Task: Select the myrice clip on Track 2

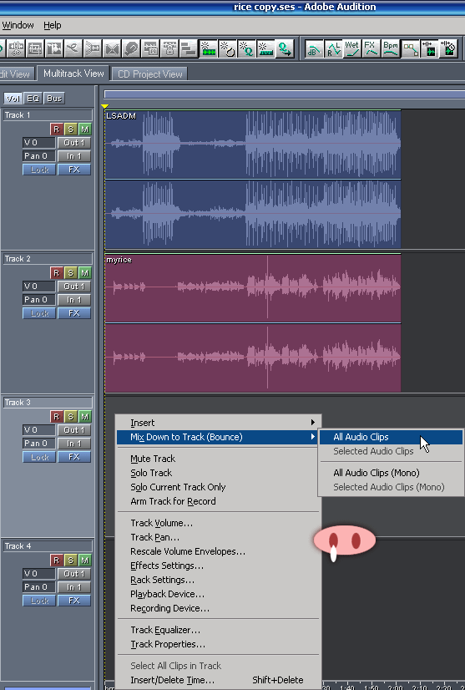Action: click(252, 322)
